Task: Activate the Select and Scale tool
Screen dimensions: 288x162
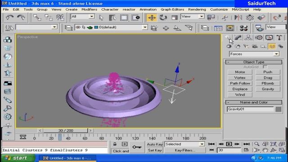Action: coord(174,18)
